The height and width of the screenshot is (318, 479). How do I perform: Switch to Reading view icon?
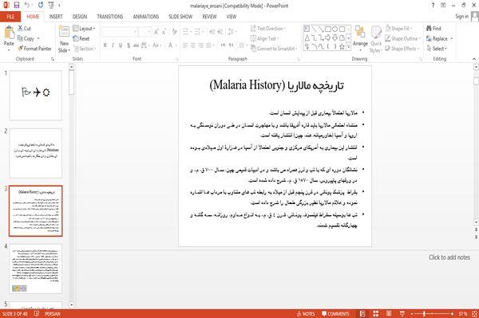(x=389, y=314)
